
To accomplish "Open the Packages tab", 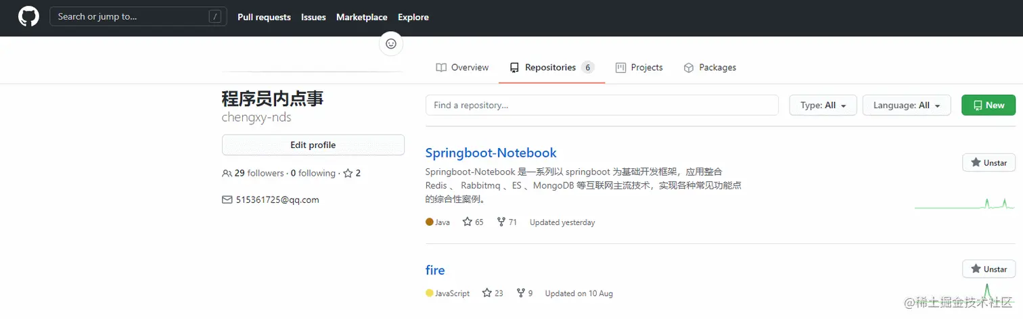I will tap(710, 68).
